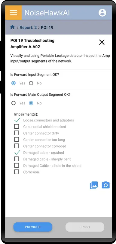This screenshot has width=116, height=244.
Task: Uncheck Loose connectors and adapters
Action: (17, 120)
